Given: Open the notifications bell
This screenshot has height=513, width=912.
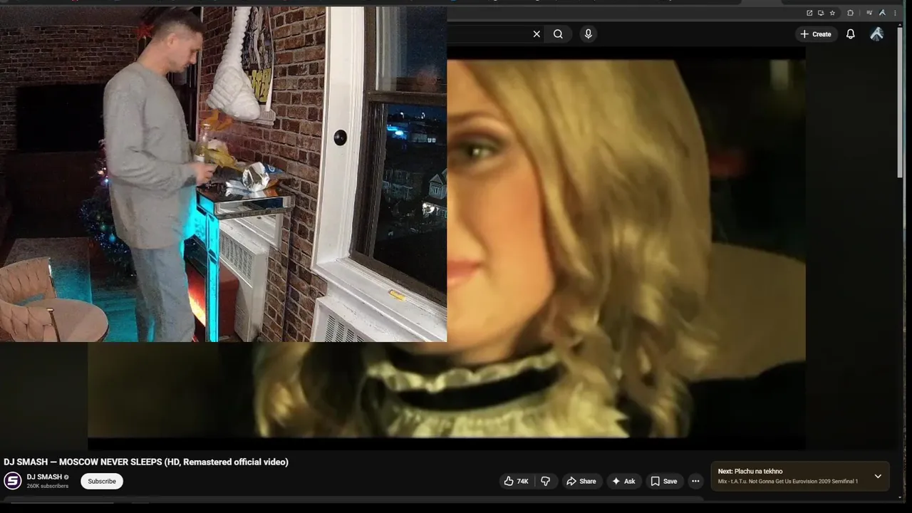Looking at the screenshot, I should [x=851, y=34].
